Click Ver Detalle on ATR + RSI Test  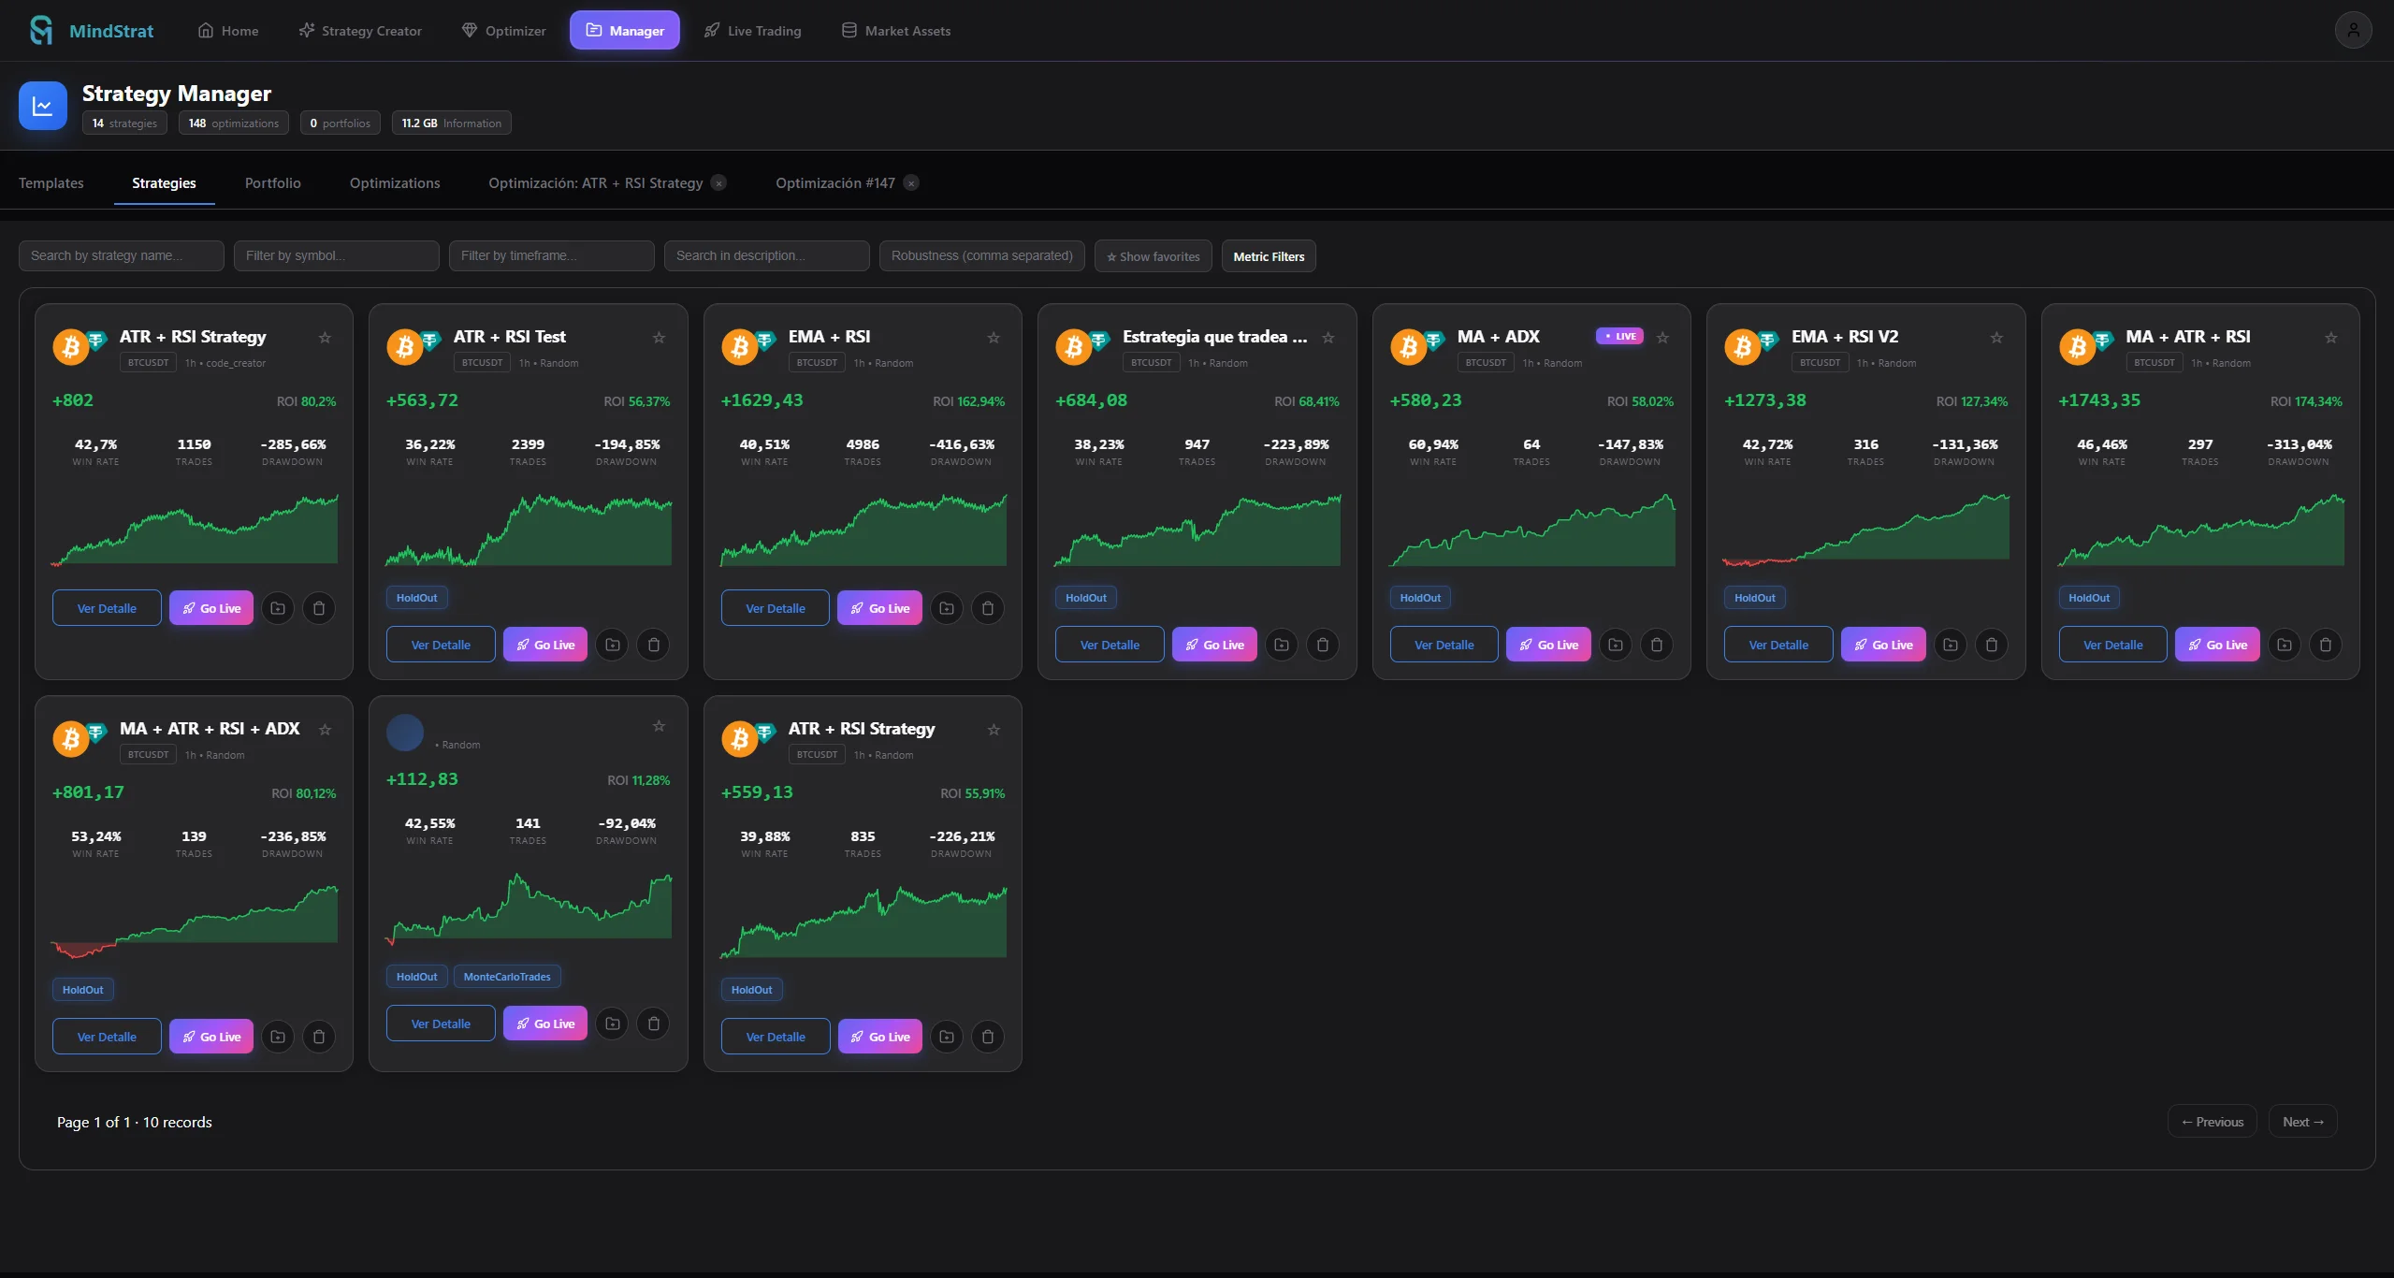(x=440, y=644)
